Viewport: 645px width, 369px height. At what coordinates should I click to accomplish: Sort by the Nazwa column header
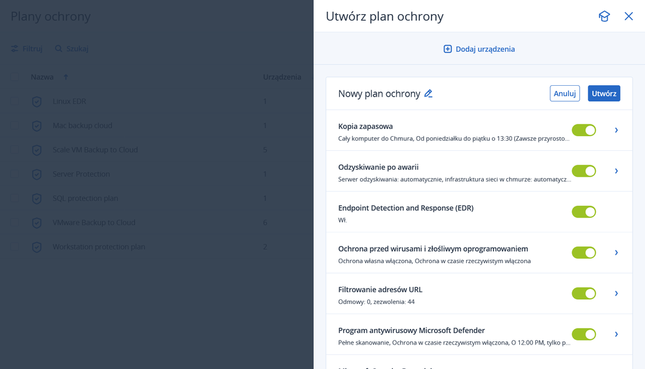(42, 77)
